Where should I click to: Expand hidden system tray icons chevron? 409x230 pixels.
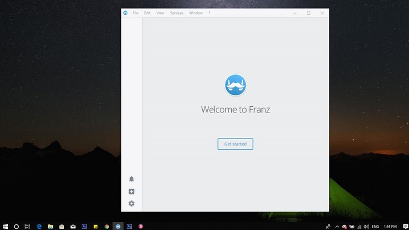[337, 226]
